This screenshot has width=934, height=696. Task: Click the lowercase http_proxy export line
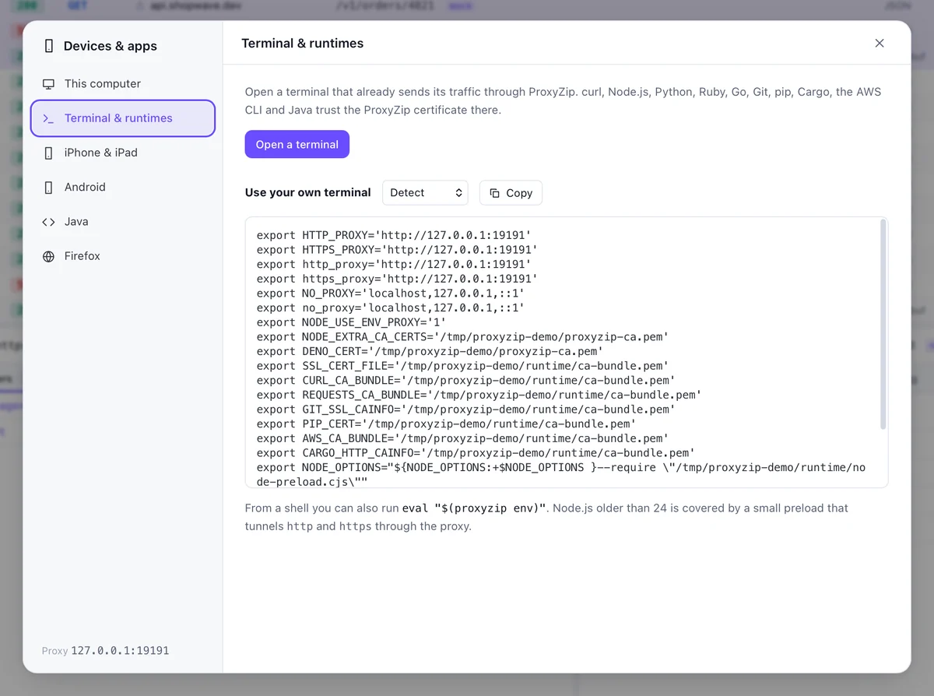click(394, 265)
